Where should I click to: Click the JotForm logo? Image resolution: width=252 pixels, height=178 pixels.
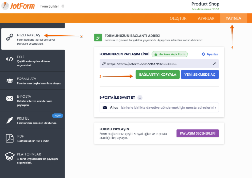pos(18,6)
